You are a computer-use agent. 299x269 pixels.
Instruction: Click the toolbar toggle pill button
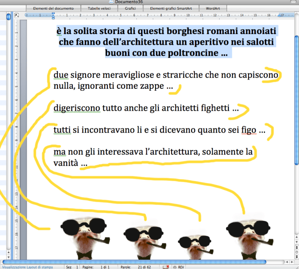tap(293, 2)
